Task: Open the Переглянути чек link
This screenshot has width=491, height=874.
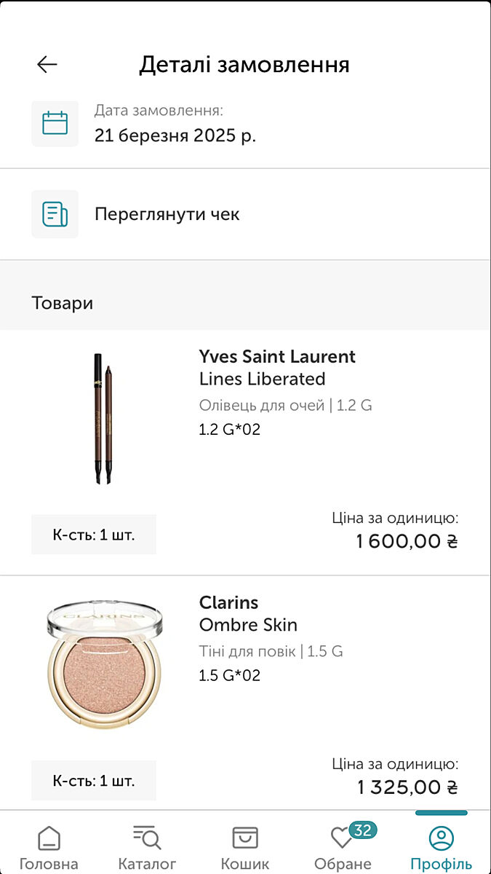Action: coord(167,214)
